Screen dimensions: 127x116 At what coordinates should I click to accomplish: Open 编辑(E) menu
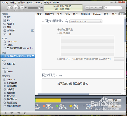coord(13,3)
